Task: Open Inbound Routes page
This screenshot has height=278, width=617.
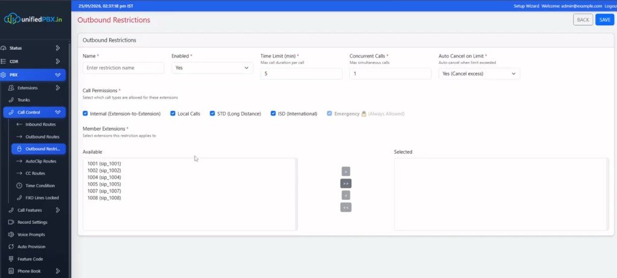Action: coord(40,124)
